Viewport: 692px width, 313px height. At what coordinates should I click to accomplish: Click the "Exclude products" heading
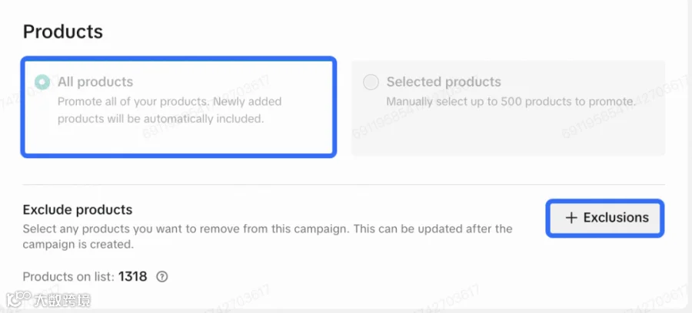78,209
